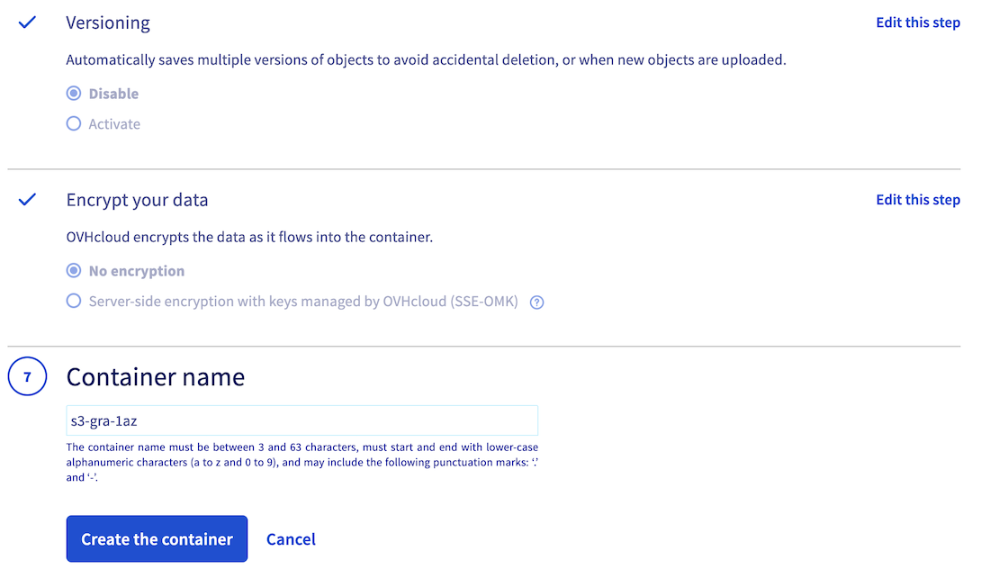This screenshot has height=587, width=990.
Task: Click the Cancel link
Action: tap(291, 539)
